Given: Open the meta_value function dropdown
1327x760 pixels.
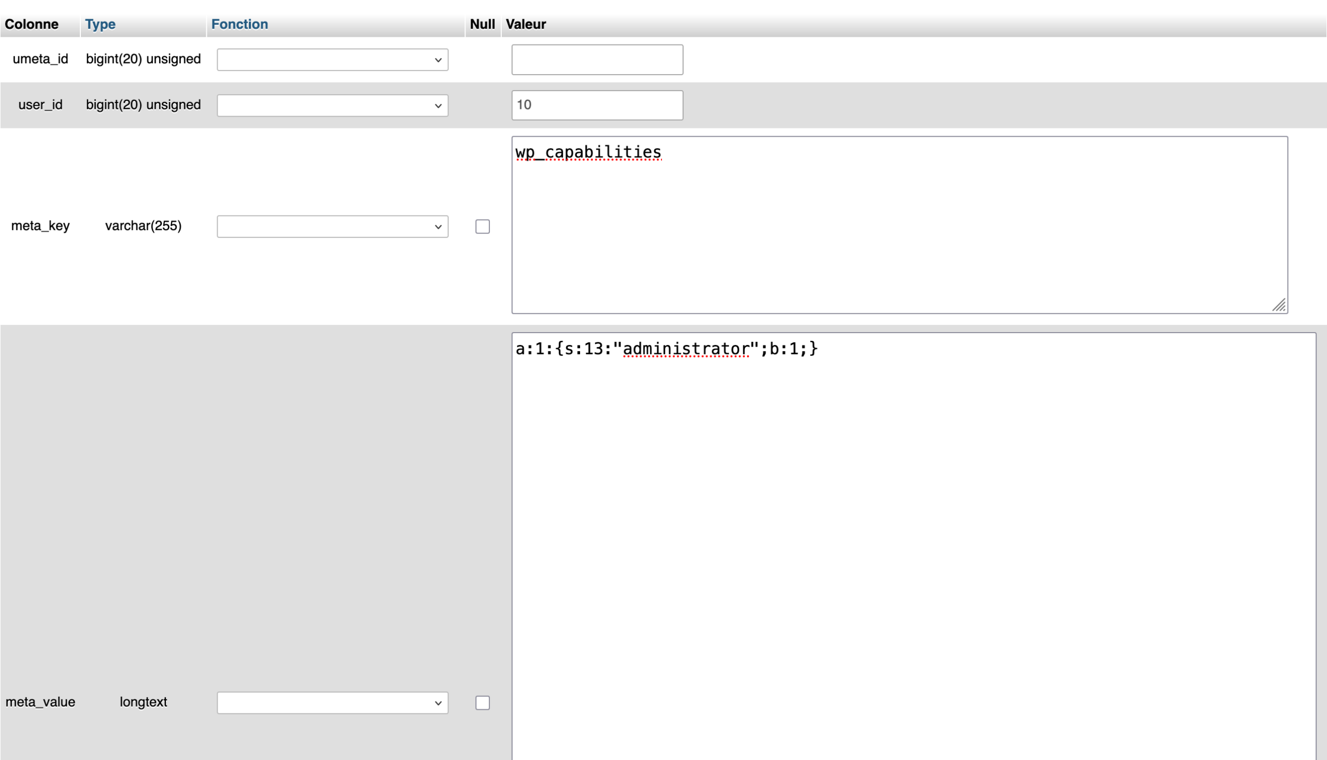Looking at the screenshot, I should (x=332, y=702).
